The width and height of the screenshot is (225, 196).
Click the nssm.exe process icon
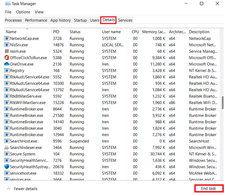point(7,51)
